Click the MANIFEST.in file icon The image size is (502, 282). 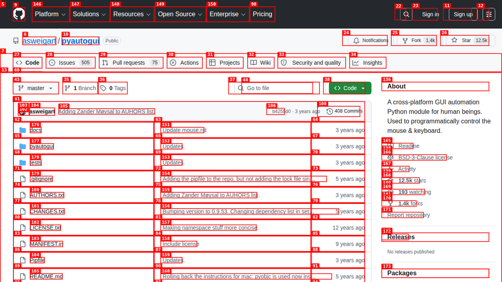tap(23, 244)
